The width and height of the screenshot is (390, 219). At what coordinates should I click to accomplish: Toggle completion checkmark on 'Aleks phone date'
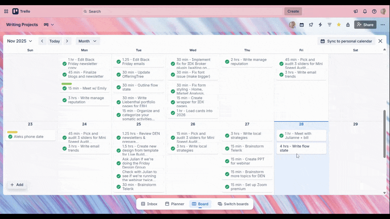pos(10,137)
